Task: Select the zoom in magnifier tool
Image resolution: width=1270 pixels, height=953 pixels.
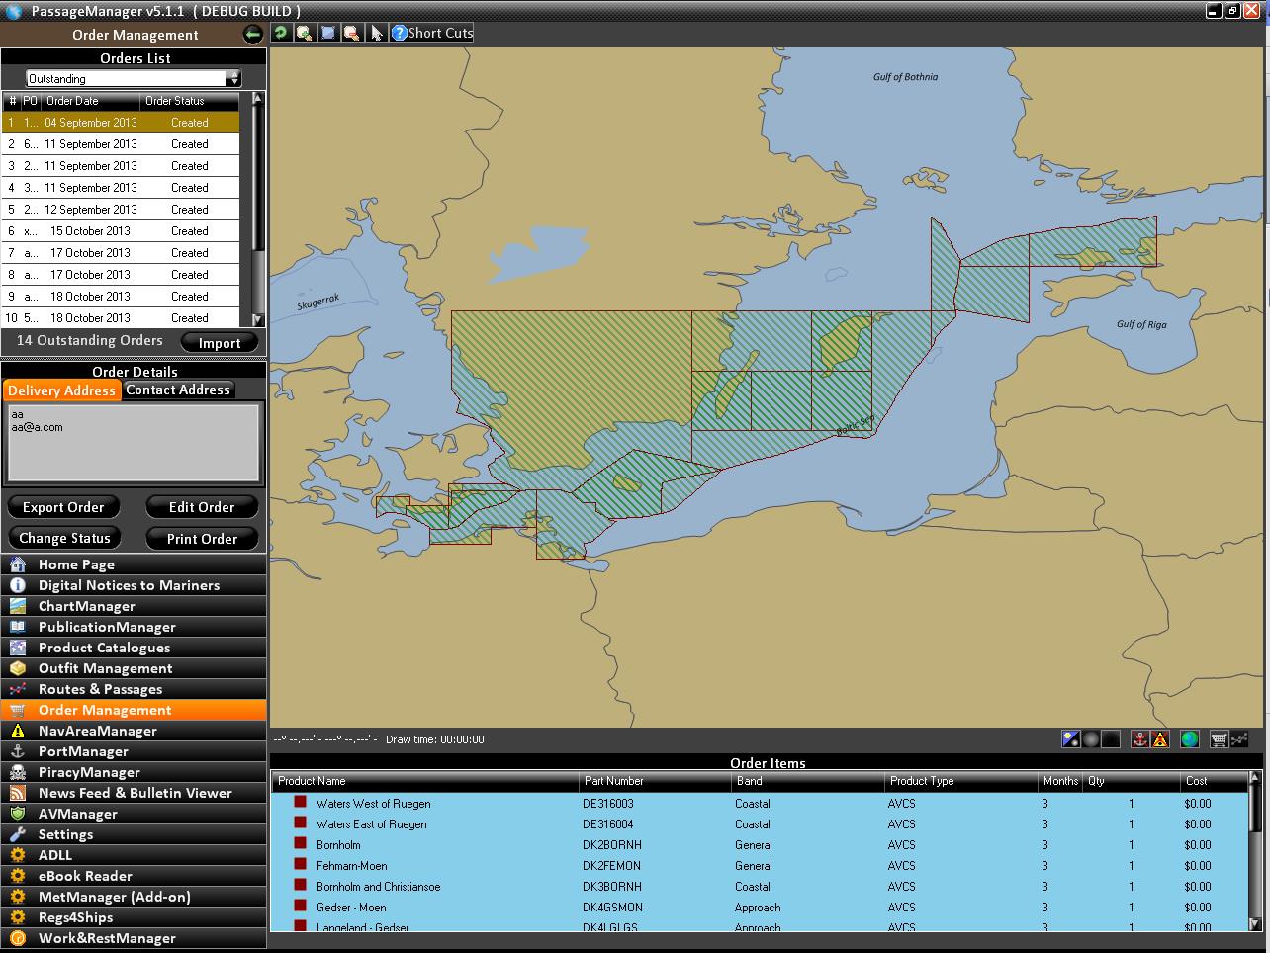Action: pyautogui.click(x=305, y=33)
